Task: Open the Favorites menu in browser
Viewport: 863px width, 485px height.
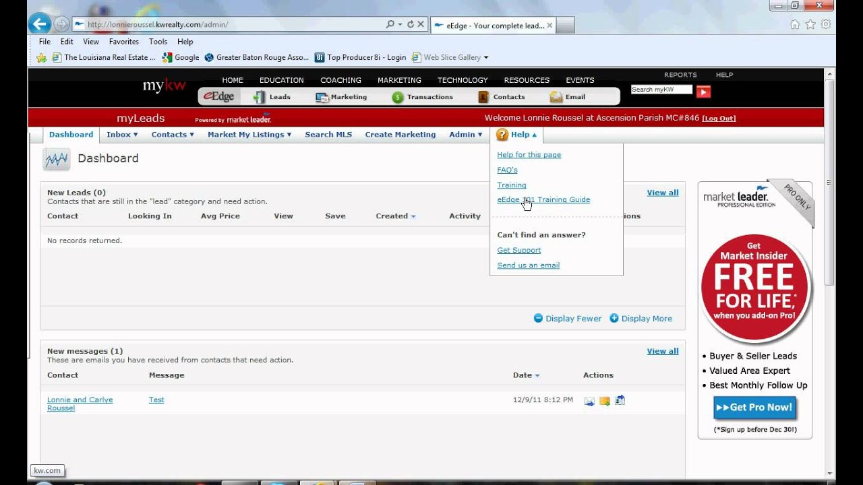Action: click(x=124, y=42)
